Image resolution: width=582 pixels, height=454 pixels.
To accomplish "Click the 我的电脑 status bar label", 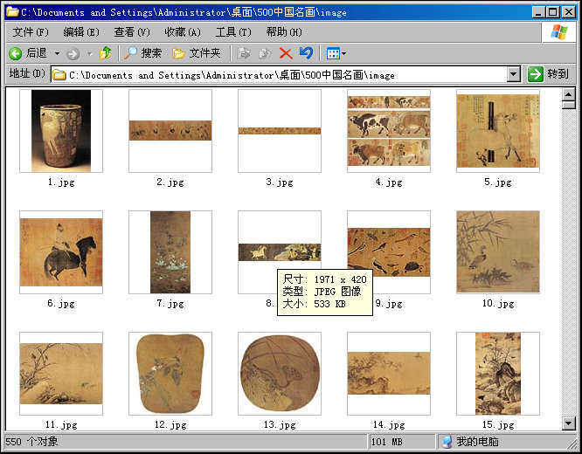I will (x=477, y=442).
